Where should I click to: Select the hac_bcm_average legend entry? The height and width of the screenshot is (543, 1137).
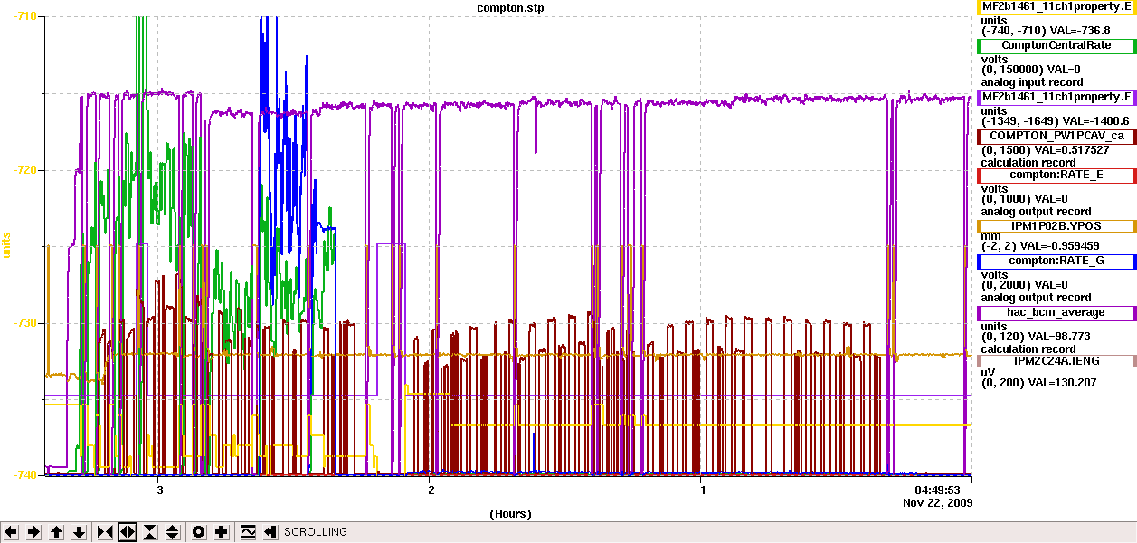click(1056, 312)
